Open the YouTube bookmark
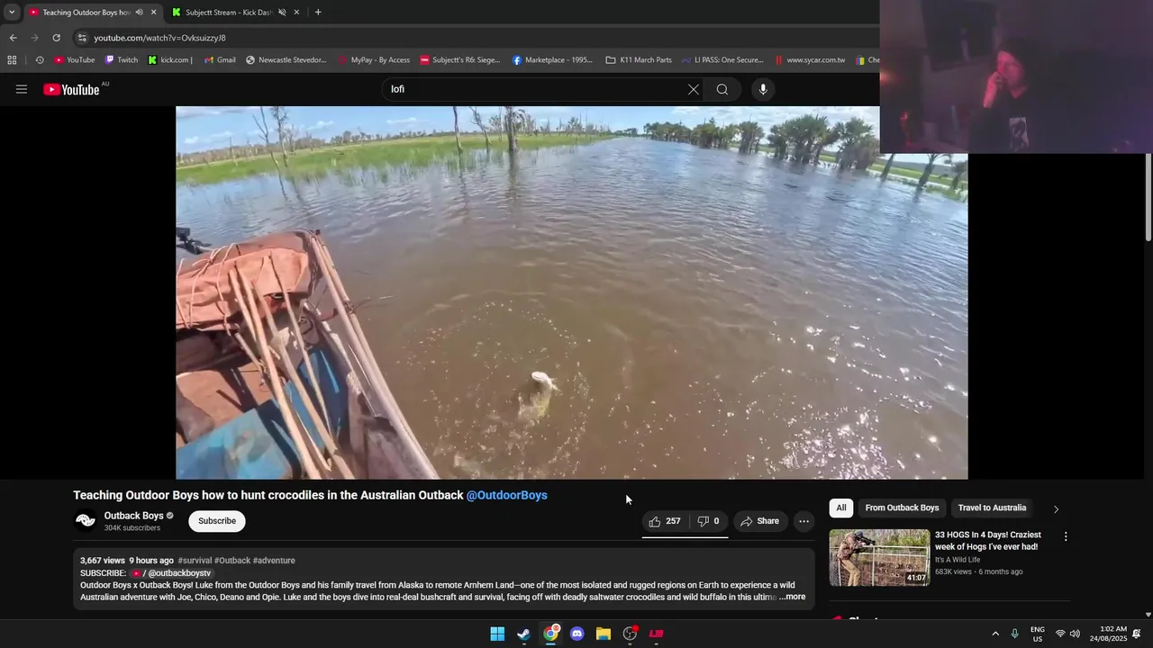Image resolution: width=1153 pixels, height=648 pixels. click(75, 60)
